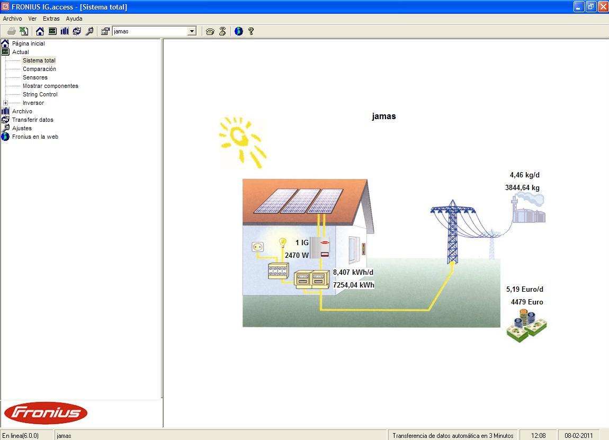Open Archive via the bar chart toolbar icon
This screenshot has height=440, width=609.
coord(65,31)
